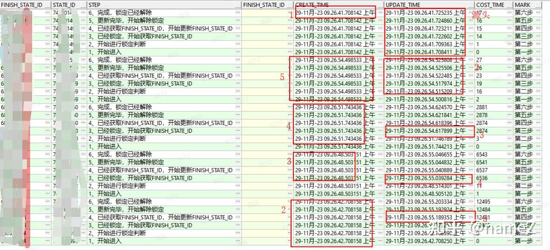Click COST_TIME value 12484

click(x=484, y=210)
